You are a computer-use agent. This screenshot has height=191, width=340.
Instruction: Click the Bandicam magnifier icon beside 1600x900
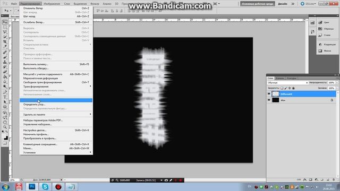[x=117, y=180]
